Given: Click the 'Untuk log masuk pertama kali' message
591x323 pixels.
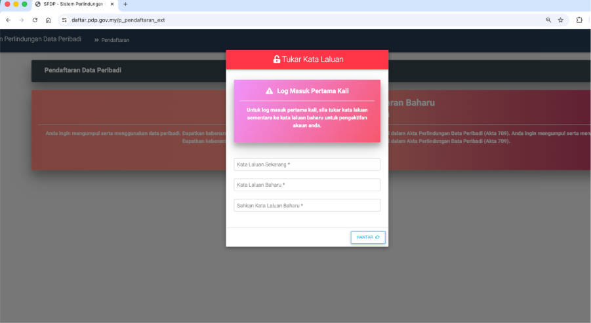Looking at the screenshot, I should tap(307, 117).
